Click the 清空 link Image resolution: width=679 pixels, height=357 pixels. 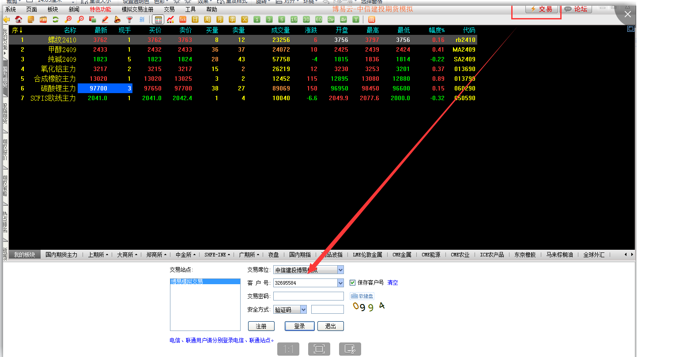pyautogui.click(x=392, y=282)
